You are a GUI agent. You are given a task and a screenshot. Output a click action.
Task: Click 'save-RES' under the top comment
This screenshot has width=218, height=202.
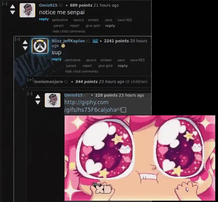(125, 20)
